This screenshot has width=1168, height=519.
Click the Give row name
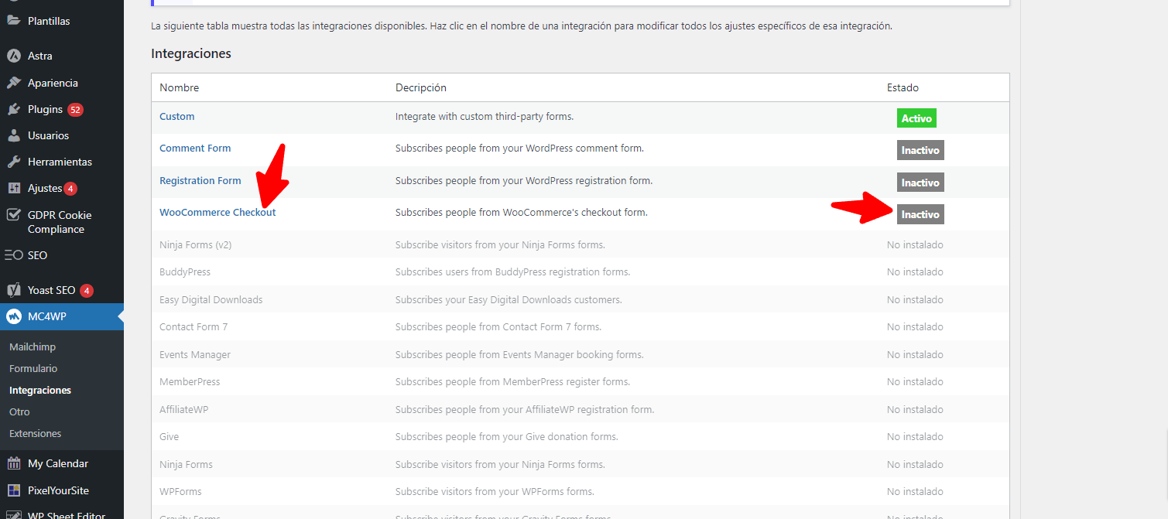pos(169,436)
